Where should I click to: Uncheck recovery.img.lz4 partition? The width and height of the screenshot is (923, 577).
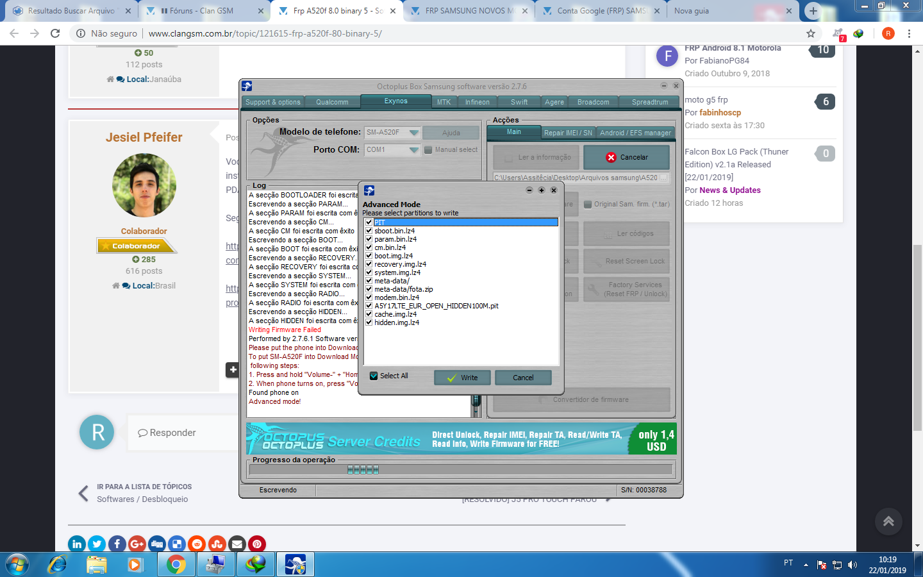369,264
